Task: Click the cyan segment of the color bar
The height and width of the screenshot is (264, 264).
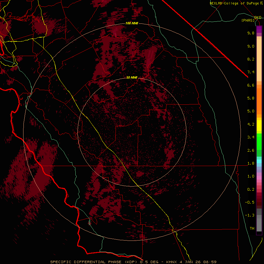Action: 259,161
